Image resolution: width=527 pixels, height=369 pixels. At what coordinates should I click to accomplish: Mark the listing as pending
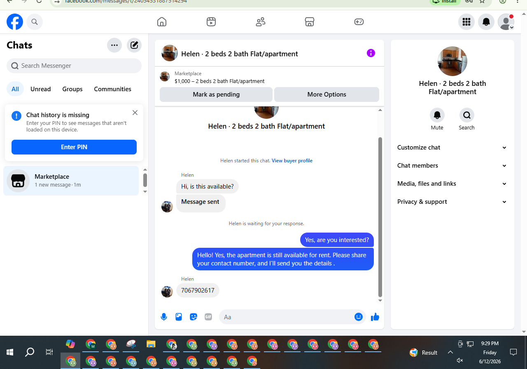pos(216,95)
